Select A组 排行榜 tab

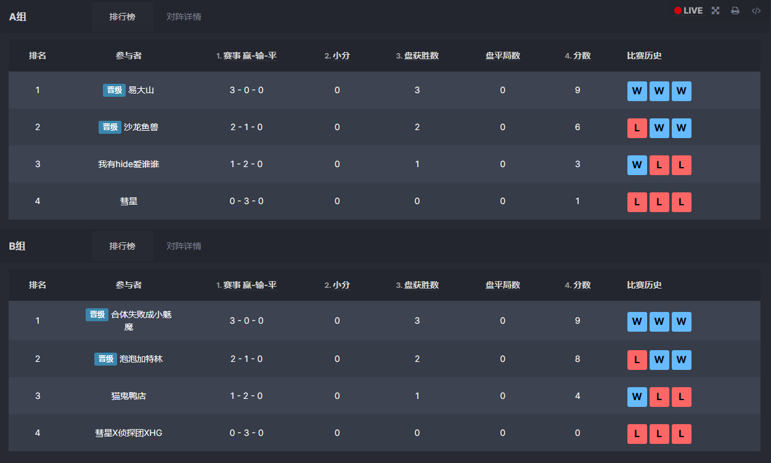(122, 17)
